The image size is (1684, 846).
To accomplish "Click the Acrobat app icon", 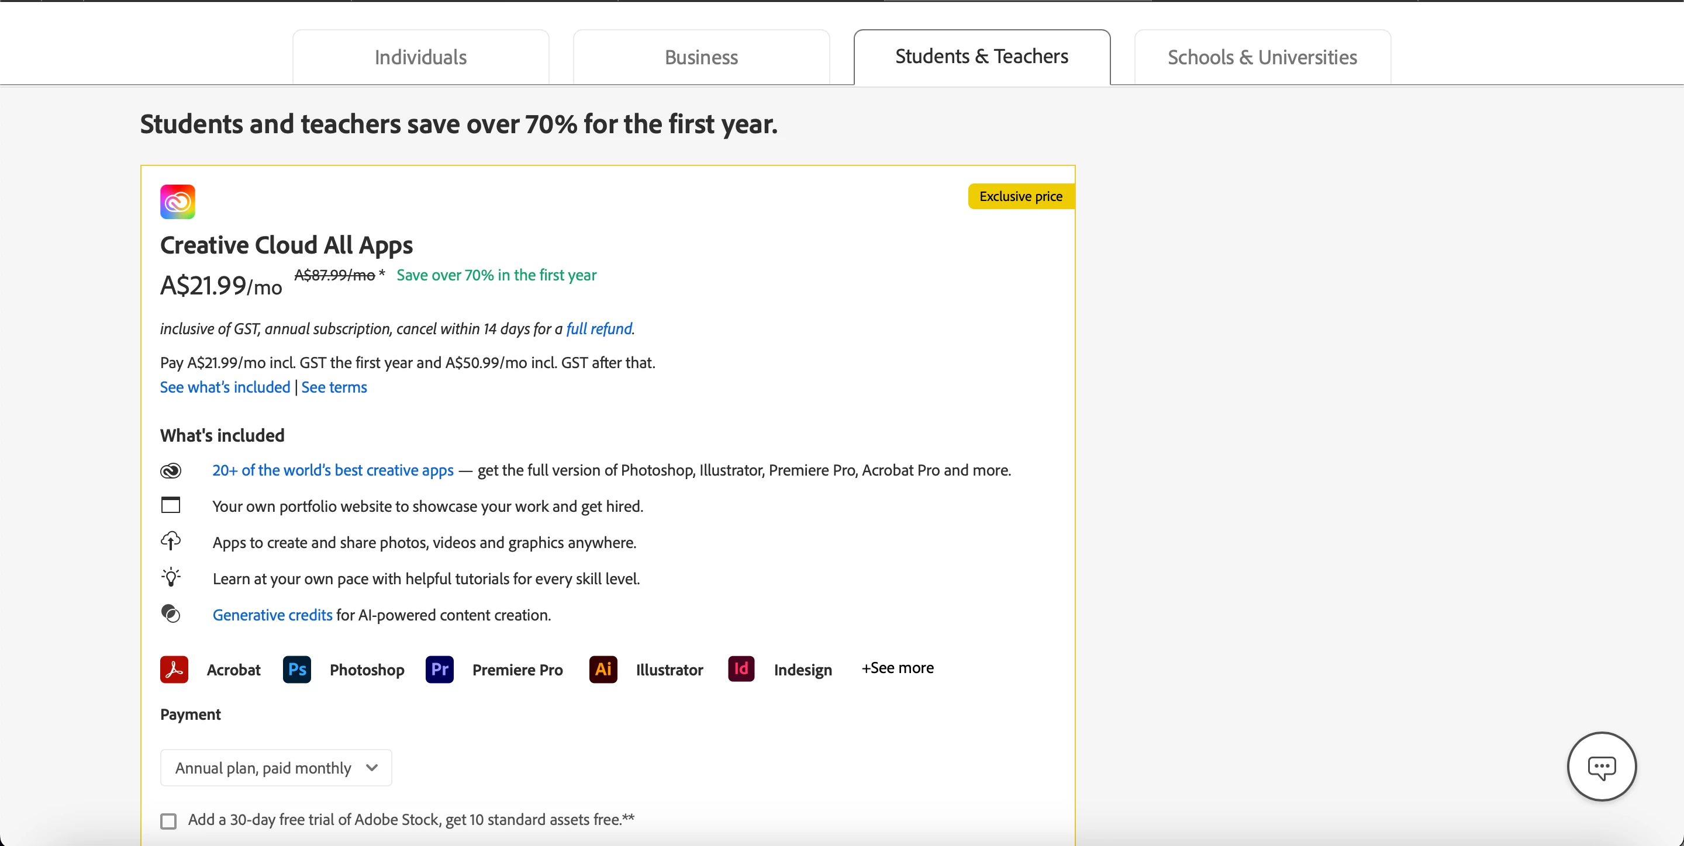I will tap(174, 669).
